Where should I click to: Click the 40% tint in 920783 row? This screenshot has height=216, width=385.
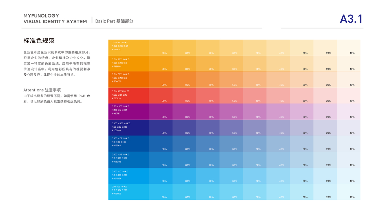click(x=278, y=112)
